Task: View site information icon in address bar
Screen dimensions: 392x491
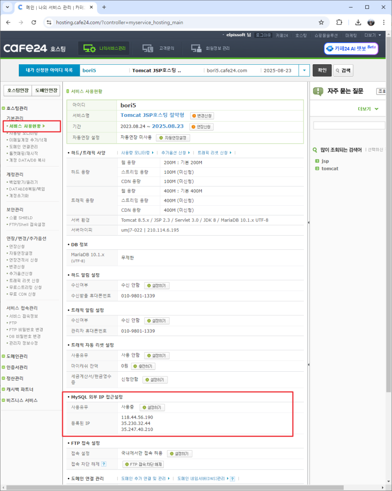Action: (x=49, y=22)
